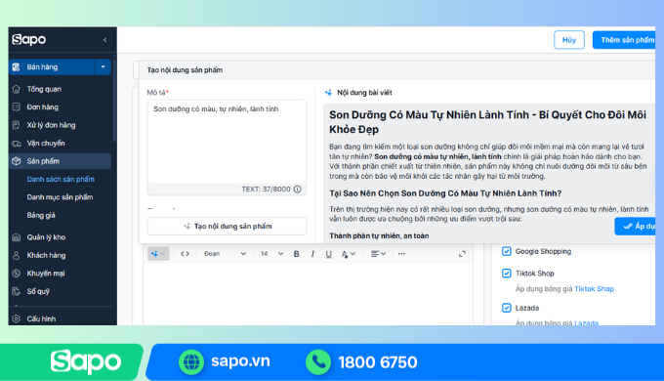Click the Khách hàng person icon
Viewport: 664px width, 381px height.
pyautogui.click(x=16, y=255)
